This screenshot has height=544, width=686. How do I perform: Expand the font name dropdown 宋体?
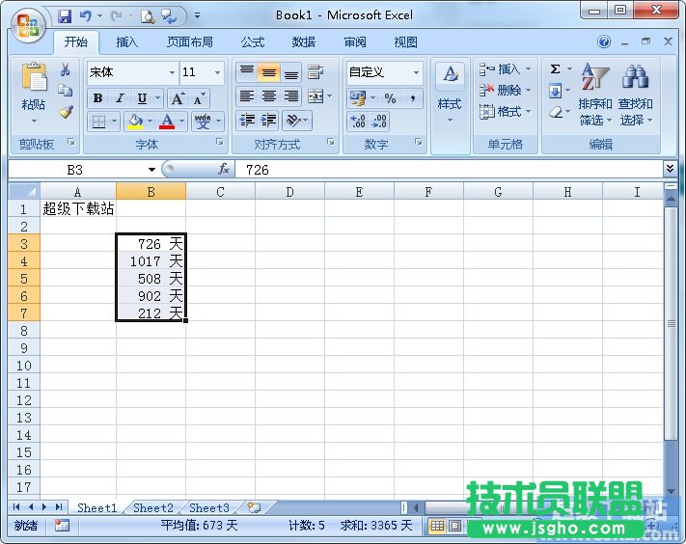tap(172, 72)
